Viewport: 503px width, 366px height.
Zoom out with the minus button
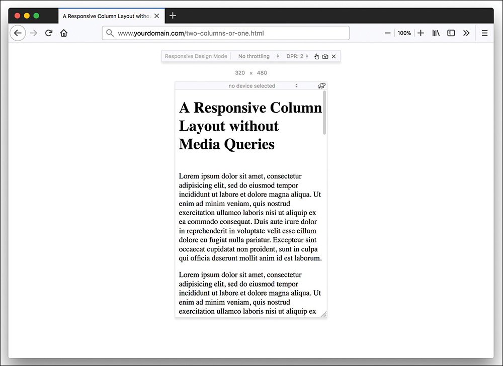(x=387, y=33)
